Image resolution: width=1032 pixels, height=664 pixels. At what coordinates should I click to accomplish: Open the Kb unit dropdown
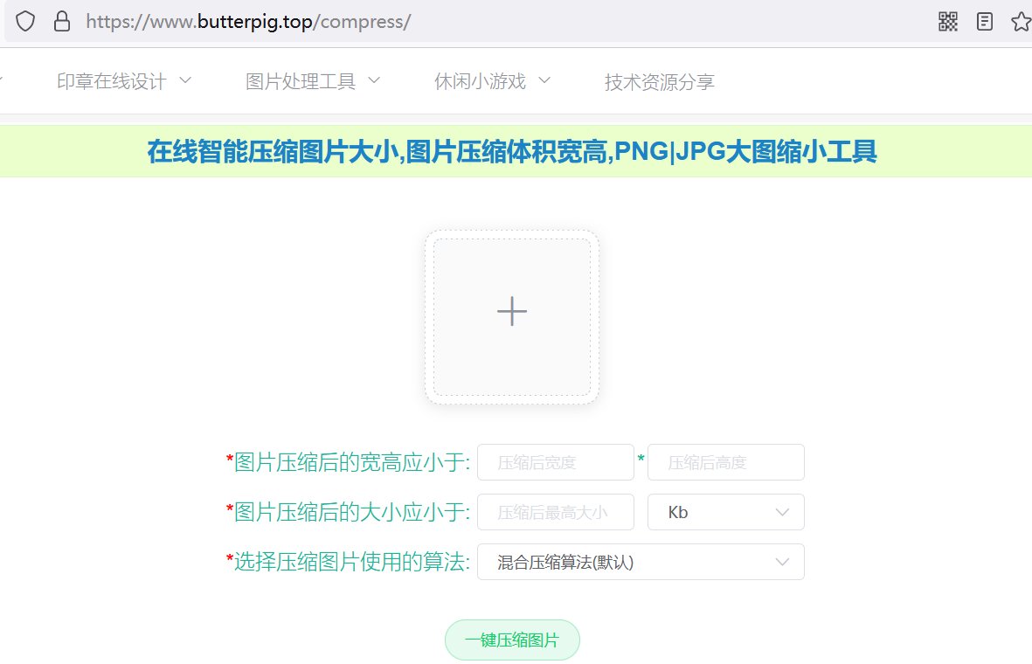click(725, 512)
